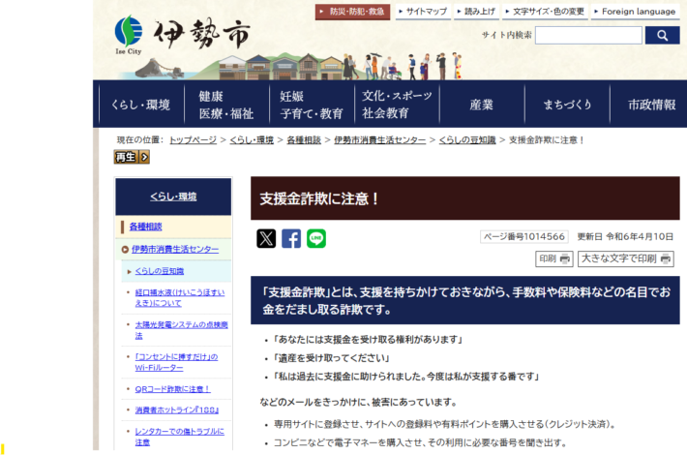
Task: Open 健康 医療・福祉 navigation menu
Action: [x=226, y=105]
